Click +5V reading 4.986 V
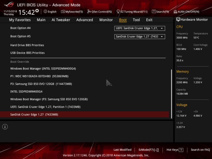The image size is (212, 159). tap(198, 116)
